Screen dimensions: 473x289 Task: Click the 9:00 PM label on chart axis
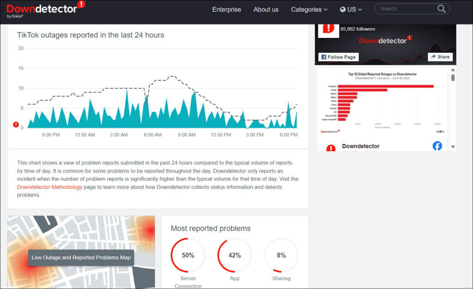(x=51, y=135)
